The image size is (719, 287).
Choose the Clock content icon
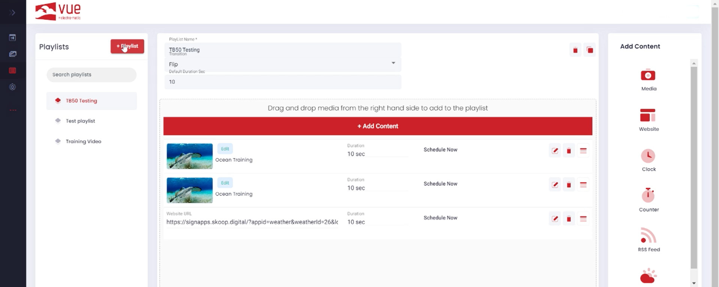pos(648,156)
